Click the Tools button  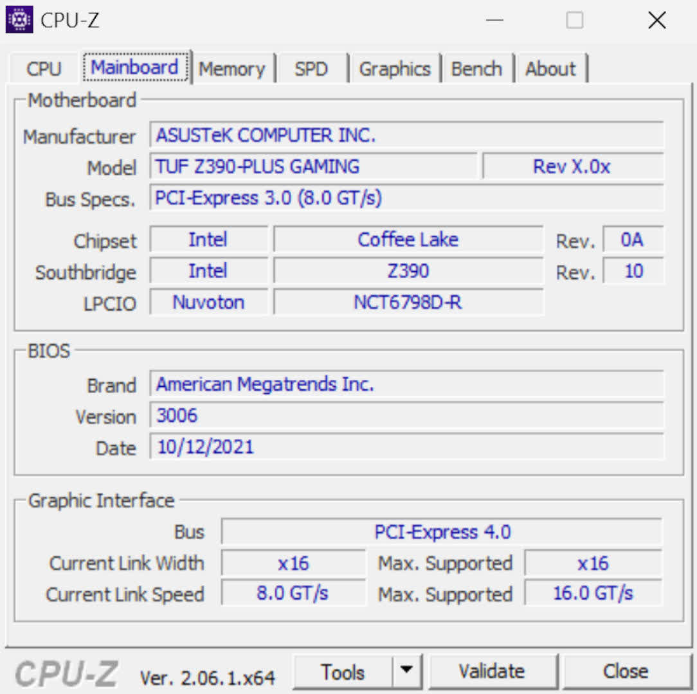pyautogui.click(x=343, y=672)
